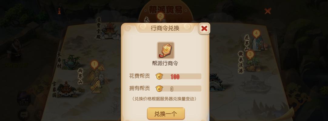The image size is (328, 121).
Task: Close the 帮派贸易 map with orange X
Action: [268, 11]
